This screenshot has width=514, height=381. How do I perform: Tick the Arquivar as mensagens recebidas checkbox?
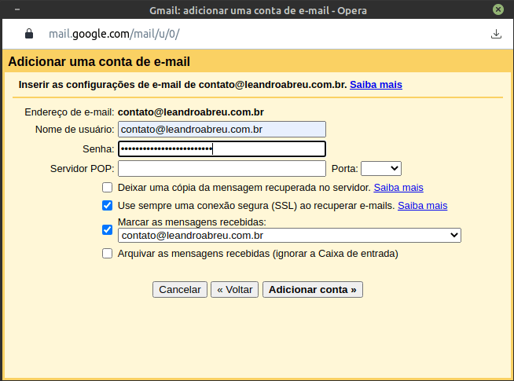107,254
